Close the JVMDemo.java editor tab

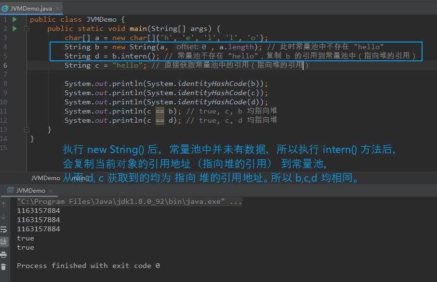coord(57,8)
